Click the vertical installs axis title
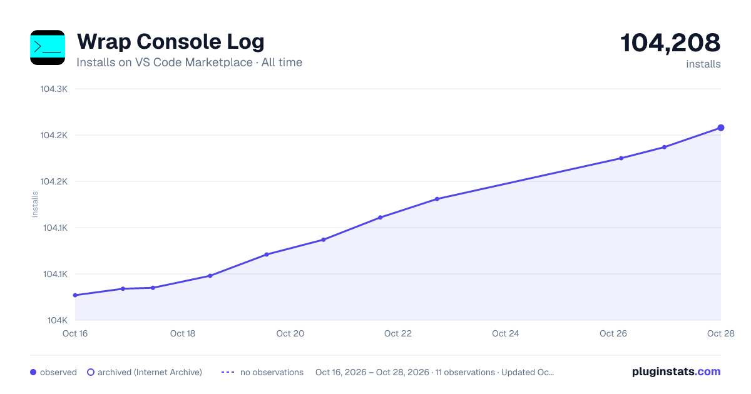Viewport: 751px width, 394px height. point(35,205)
